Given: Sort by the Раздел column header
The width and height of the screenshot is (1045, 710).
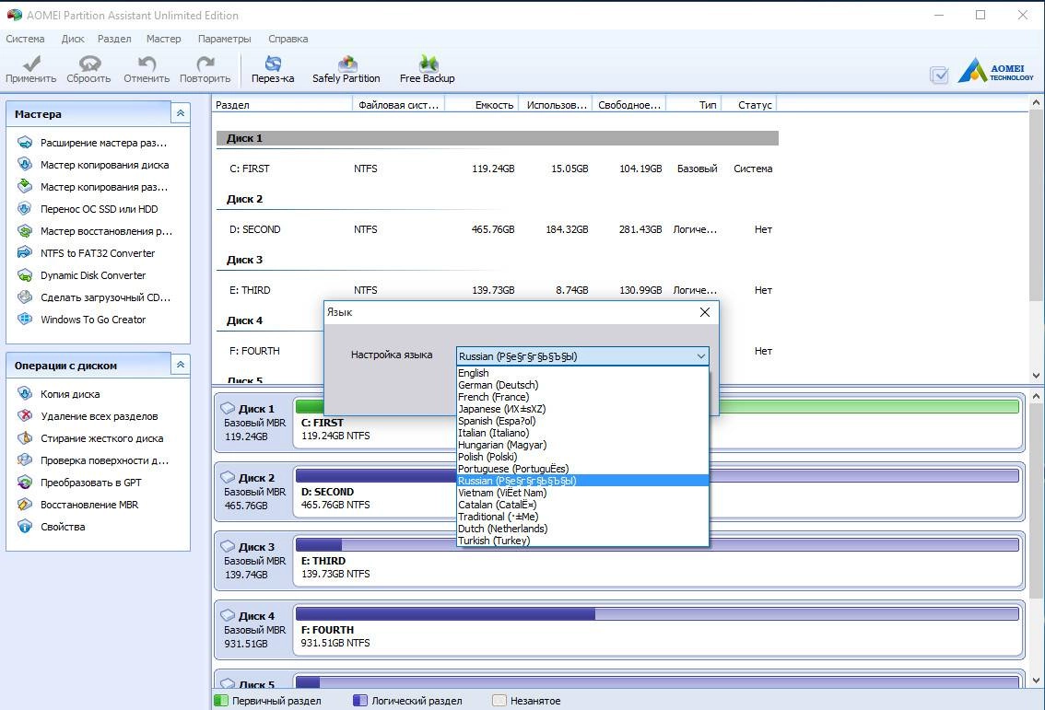Looking at the screenshot, I should [282, 105].
